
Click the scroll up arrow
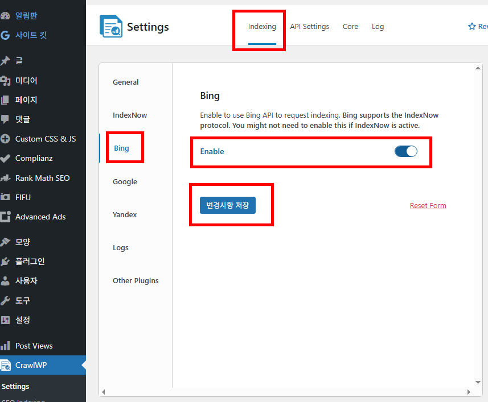(478, 68)
